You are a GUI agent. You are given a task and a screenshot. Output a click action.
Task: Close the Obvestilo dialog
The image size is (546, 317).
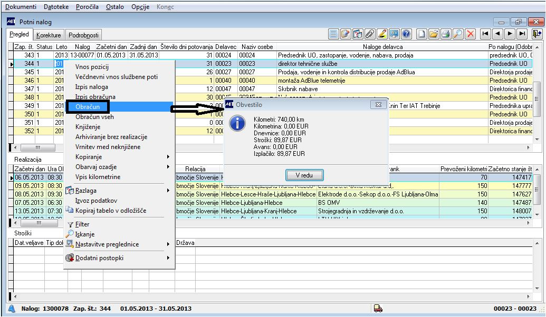coord(378,104)
